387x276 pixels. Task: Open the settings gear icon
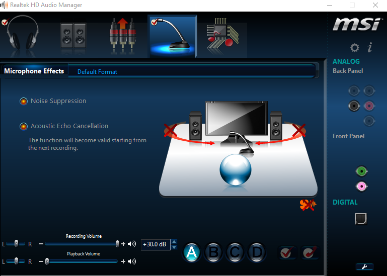tap(355, 48)
